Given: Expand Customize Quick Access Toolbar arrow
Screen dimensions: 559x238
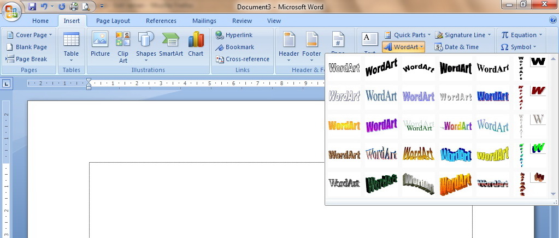Looking at the screenshot, I should [102, 6].
